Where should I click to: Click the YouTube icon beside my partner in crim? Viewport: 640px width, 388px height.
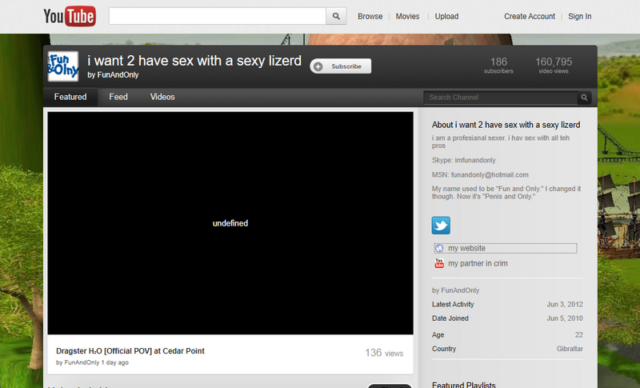439,263
